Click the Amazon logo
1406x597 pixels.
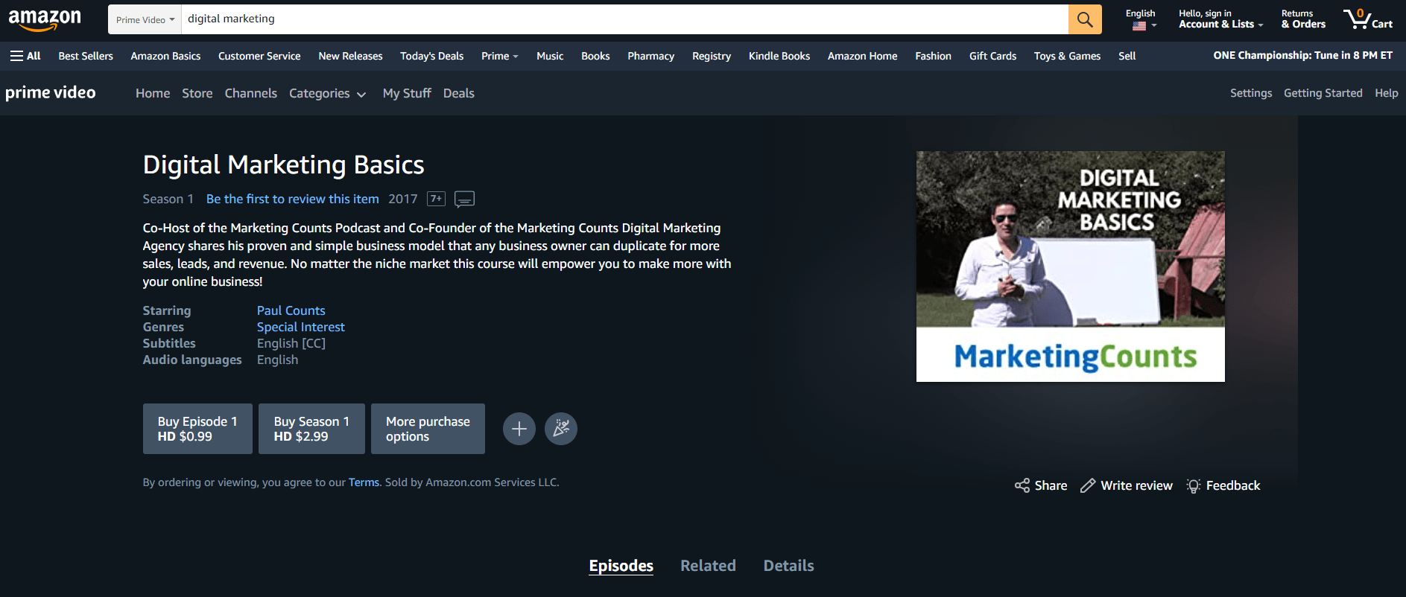click(45, 19)
